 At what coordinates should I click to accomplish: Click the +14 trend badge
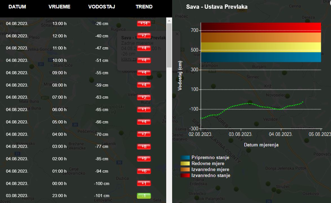point(144,23)
